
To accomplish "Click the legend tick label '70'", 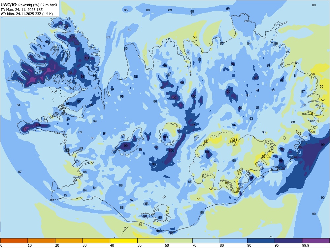I will pos(194,245).
